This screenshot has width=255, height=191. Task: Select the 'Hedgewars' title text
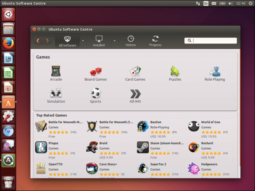tap(209, 164)
